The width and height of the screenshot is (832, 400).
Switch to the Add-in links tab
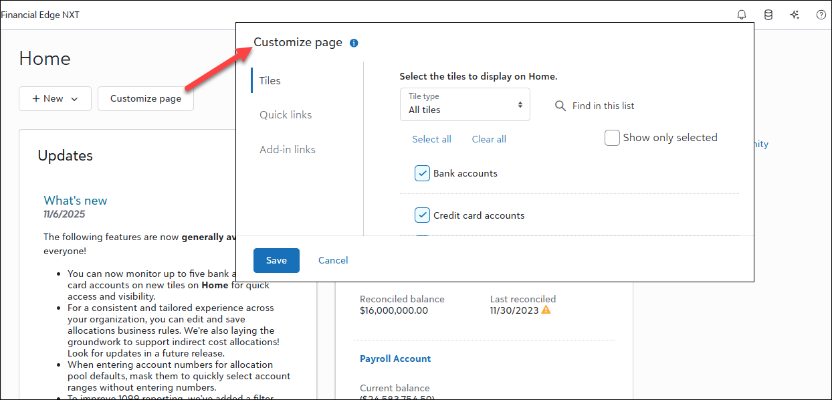pos(288,150)
